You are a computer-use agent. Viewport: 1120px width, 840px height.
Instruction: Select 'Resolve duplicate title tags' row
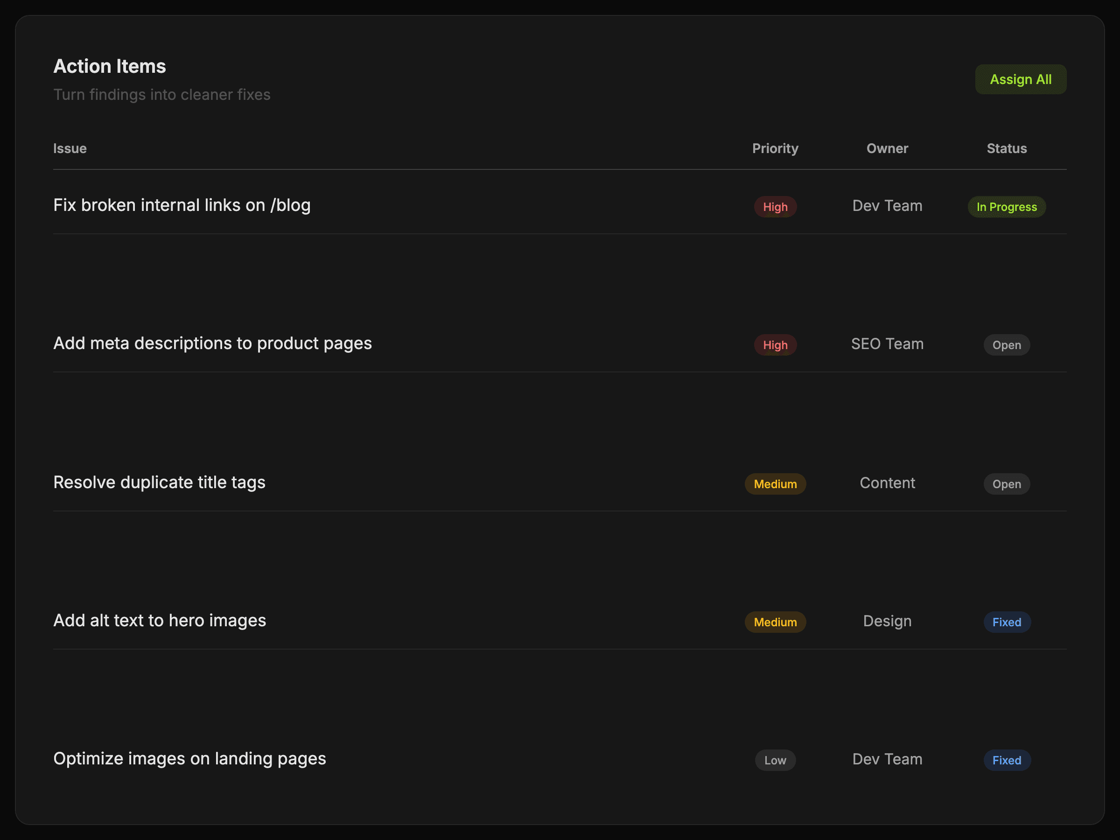coord(160,483)
